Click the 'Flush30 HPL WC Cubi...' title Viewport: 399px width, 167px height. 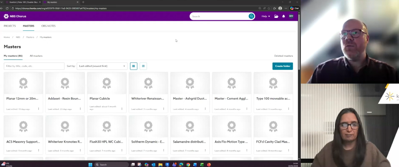(x=106, y=141)
